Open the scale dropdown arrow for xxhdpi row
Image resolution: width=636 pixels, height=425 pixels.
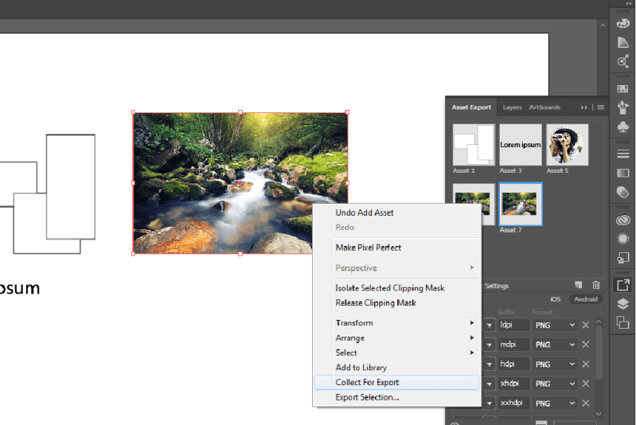point(490,403)
